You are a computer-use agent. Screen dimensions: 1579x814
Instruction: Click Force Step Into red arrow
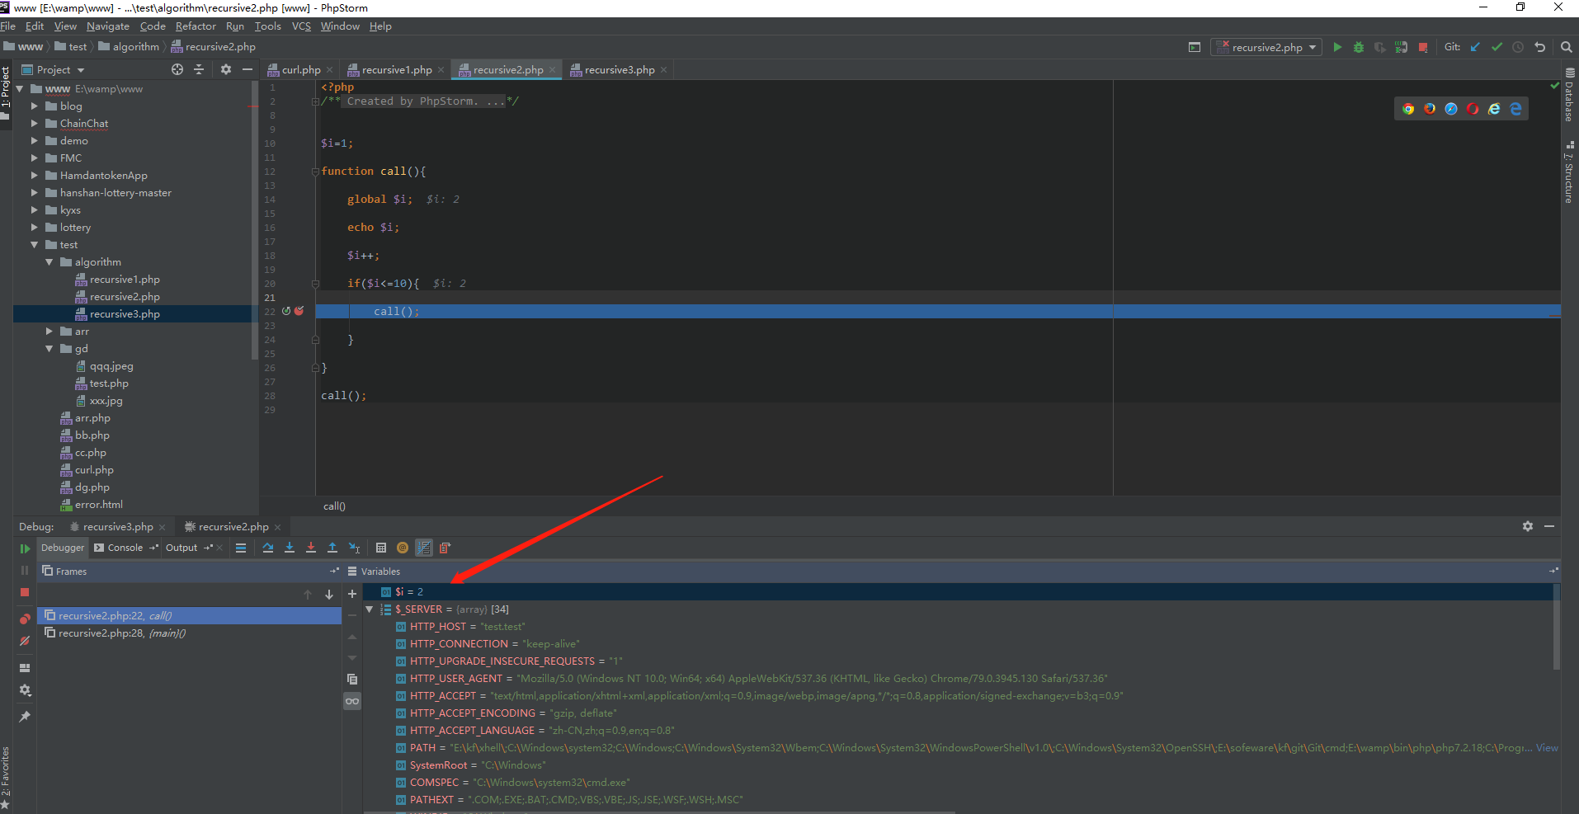(x=311, y=548)
